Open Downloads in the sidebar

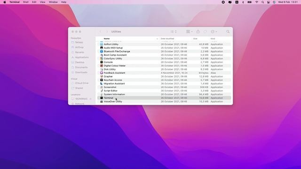tap(81, 72)
